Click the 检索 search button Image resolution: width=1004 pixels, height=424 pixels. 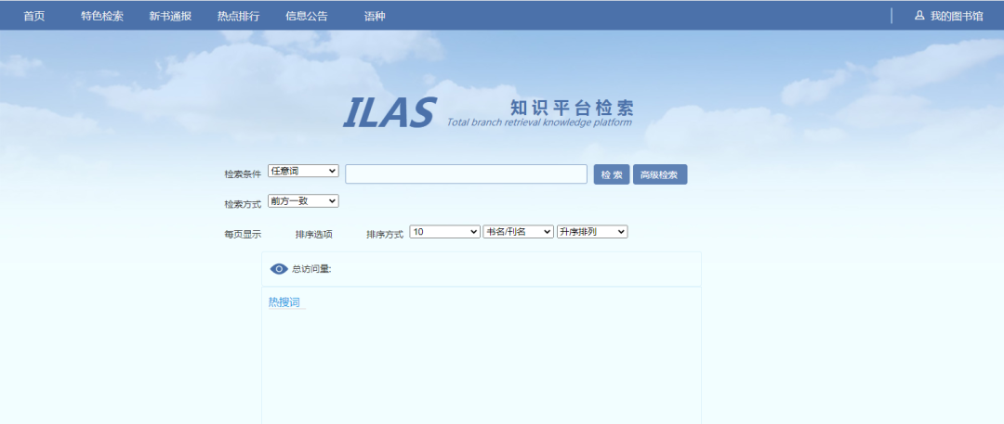(612, 174)
